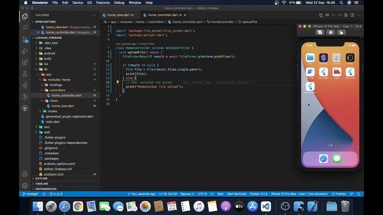
Task: Open the Shortcuts app on the iPhone simulator
Action: [x=323, y=58]
